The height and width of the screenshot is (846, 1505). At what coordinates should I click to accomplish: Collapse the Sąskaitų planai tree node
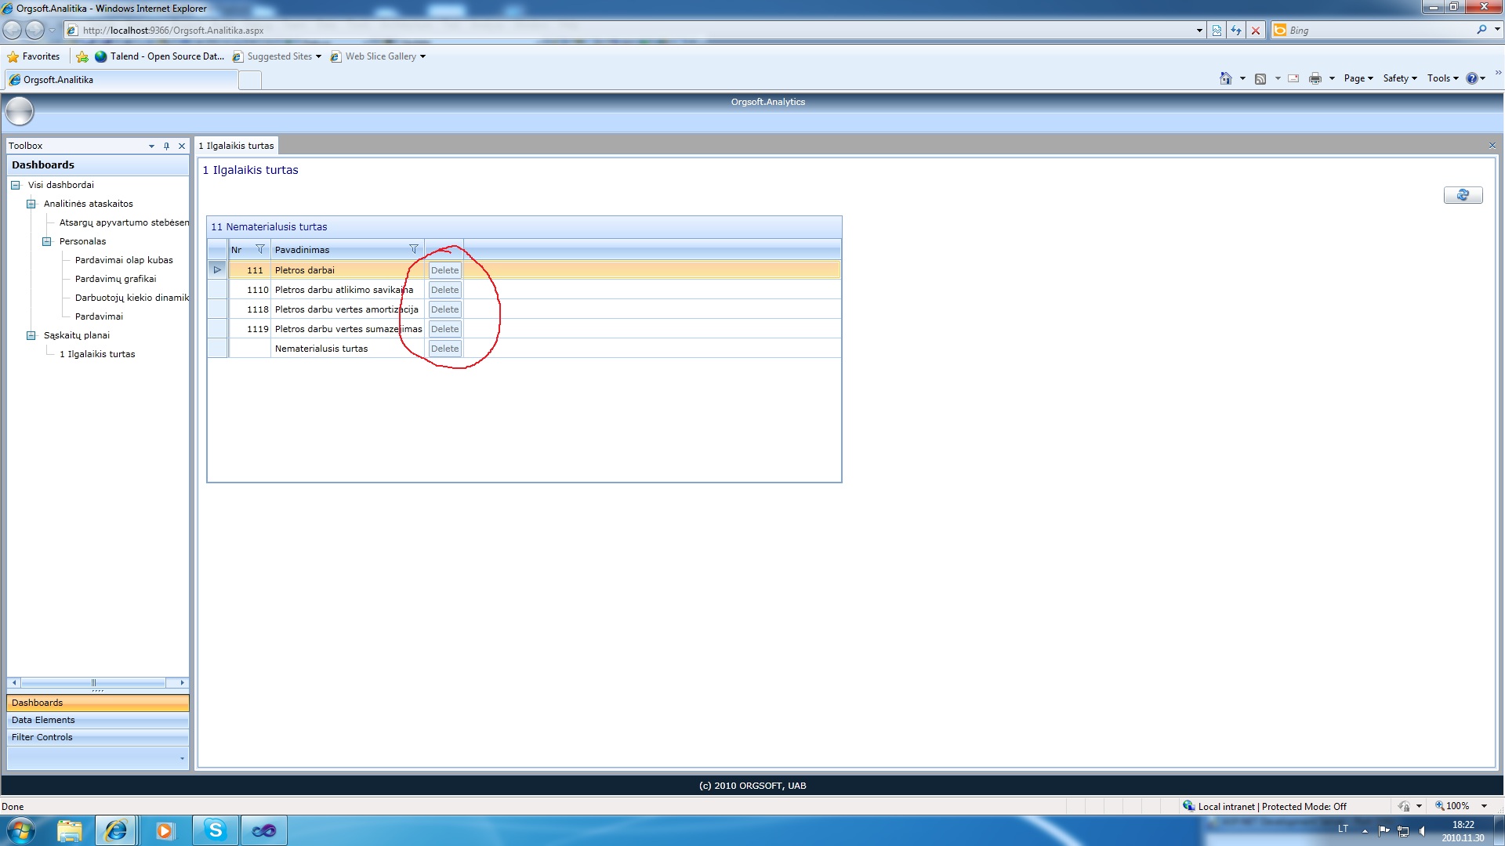click(31, 335)
